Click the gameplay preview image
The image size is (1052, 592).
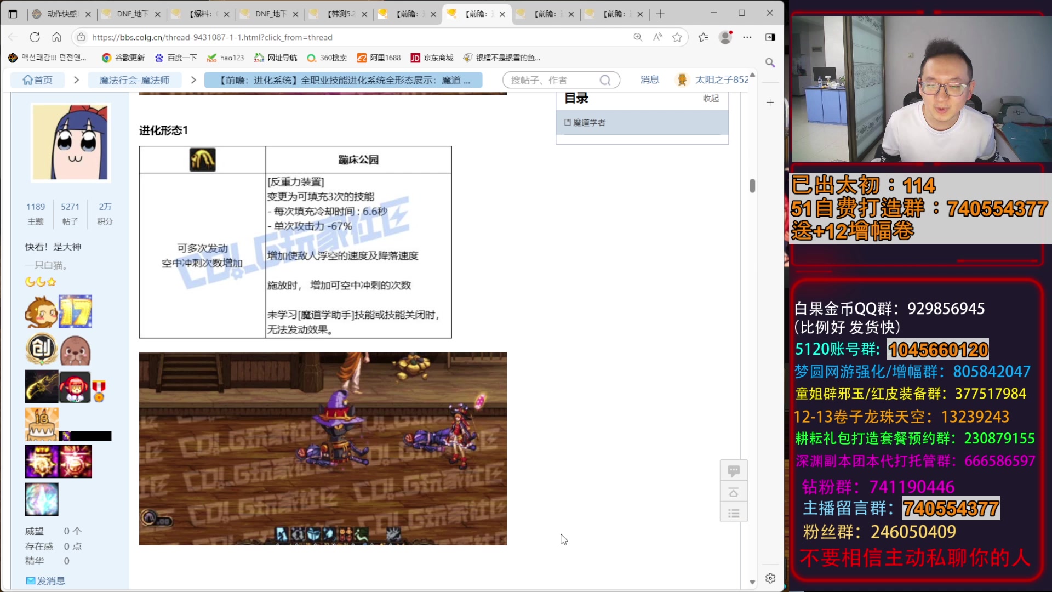[x=323, y=448]
